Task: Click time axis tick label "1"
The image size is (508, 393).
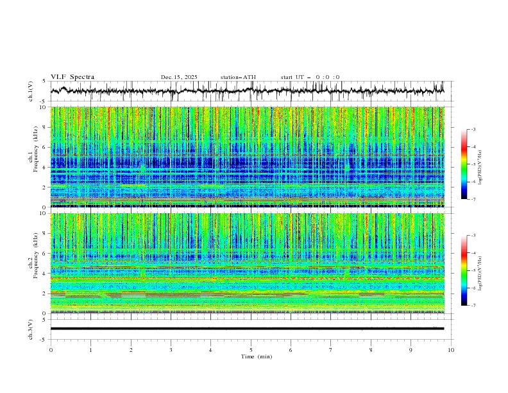Action: tap(90, 350)
